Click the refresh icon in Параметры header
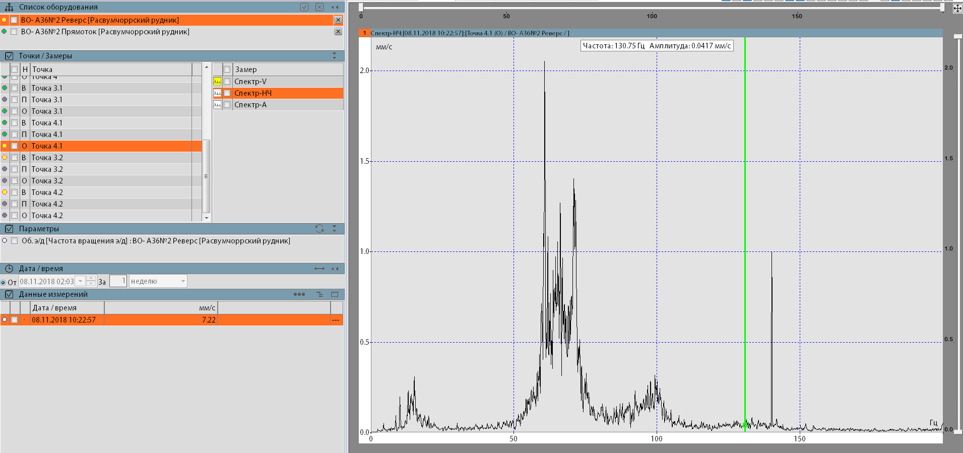Screen dimensions: 963x453 tap(319, 229)
